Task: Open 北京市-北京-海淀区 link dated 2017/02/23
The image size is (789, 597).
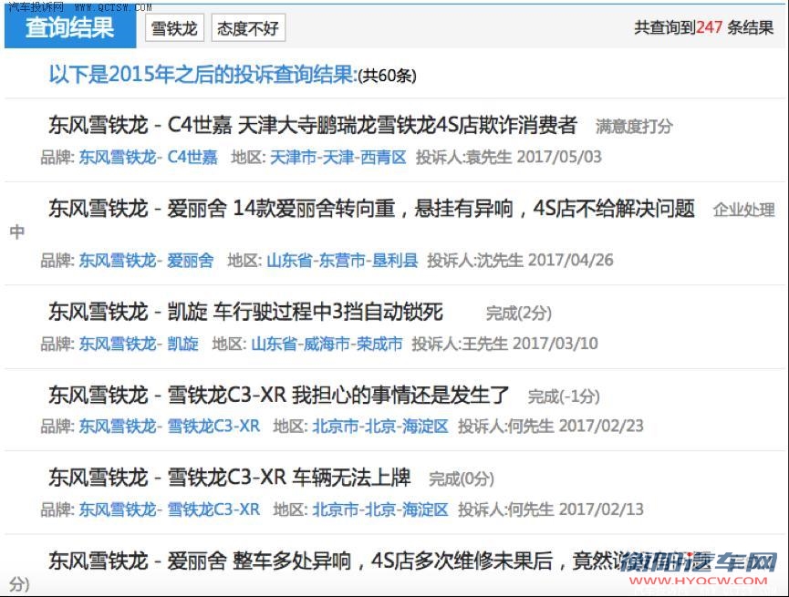Action: [380, 427]
